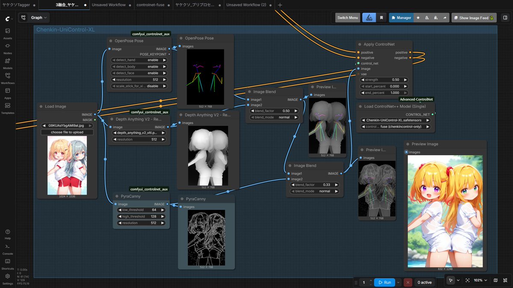This screenshot has width=513, height=288.
Task: Open the Models sidebar panel
Action: tap(8, 63)
